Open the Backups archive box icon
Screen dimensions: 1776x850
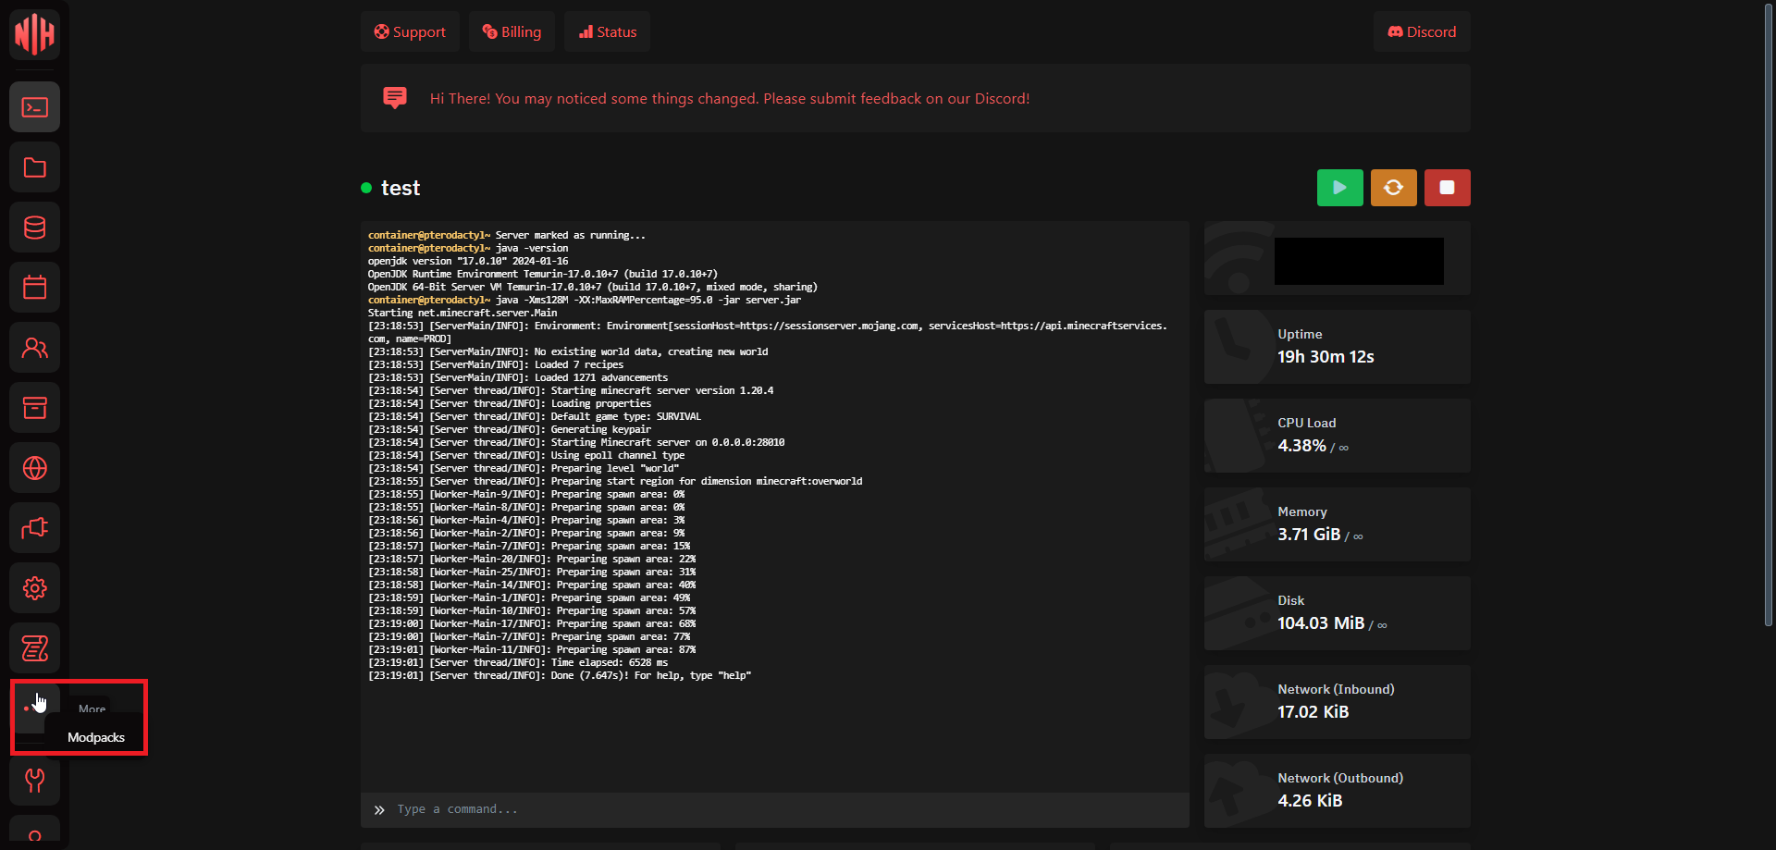(x=35, y=408)
